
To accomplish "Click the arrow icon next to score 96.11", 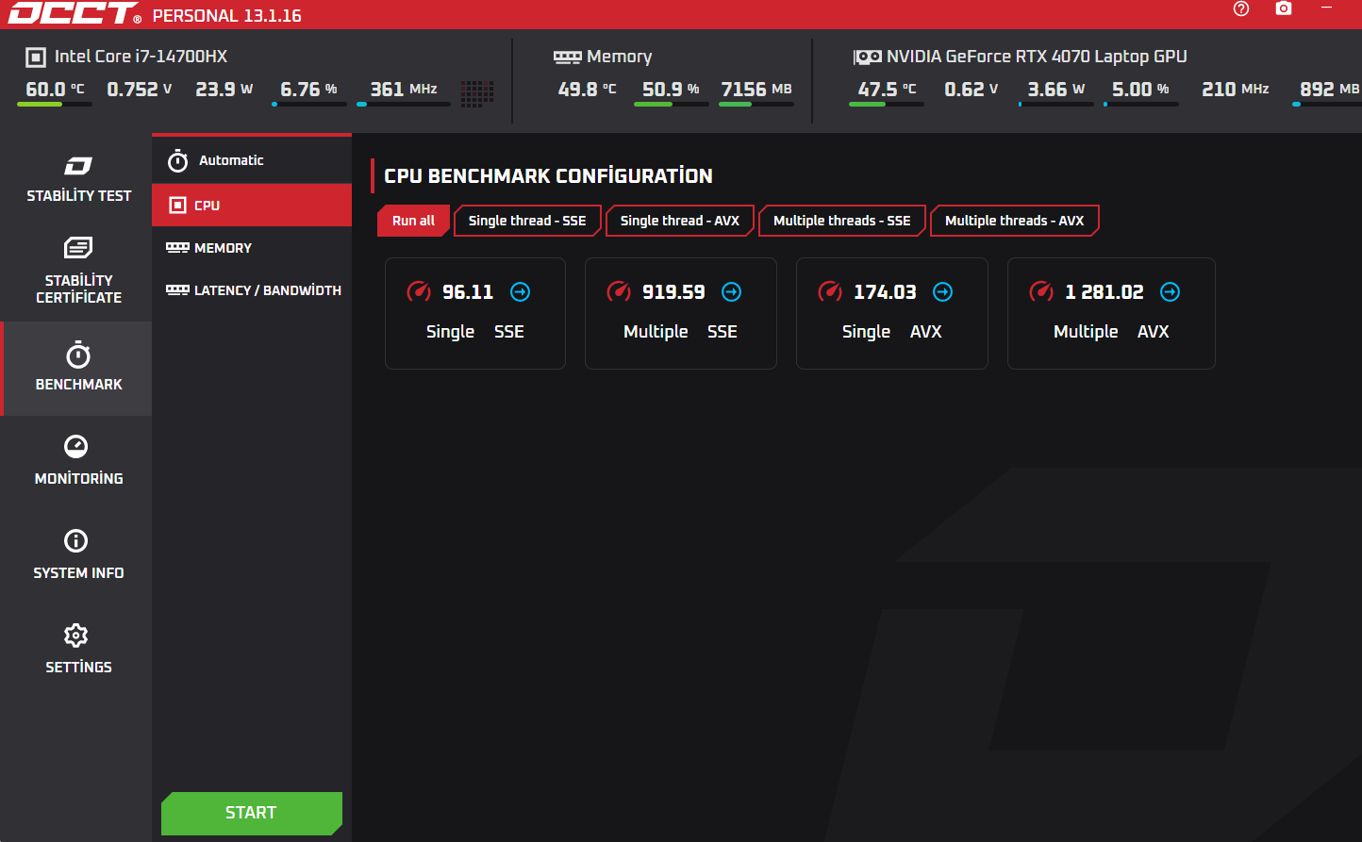I will (x=520, y=292).
